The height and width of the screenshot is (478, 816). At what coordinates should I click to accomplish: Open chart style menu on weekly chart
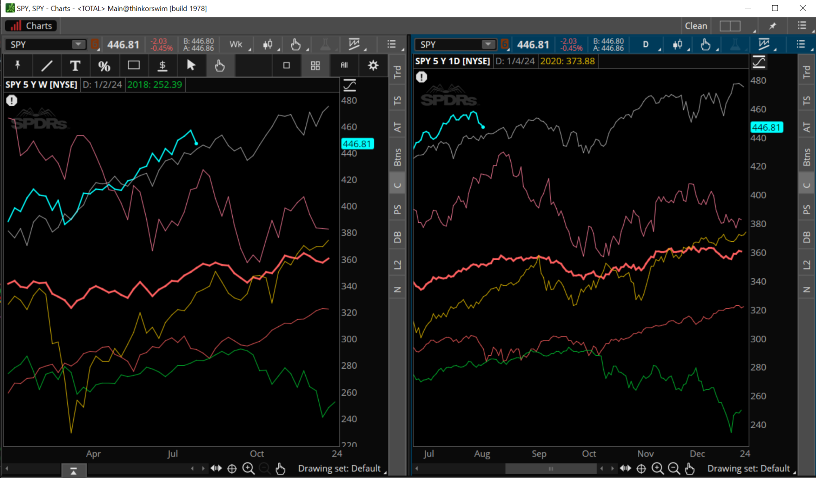pos(268,44)
